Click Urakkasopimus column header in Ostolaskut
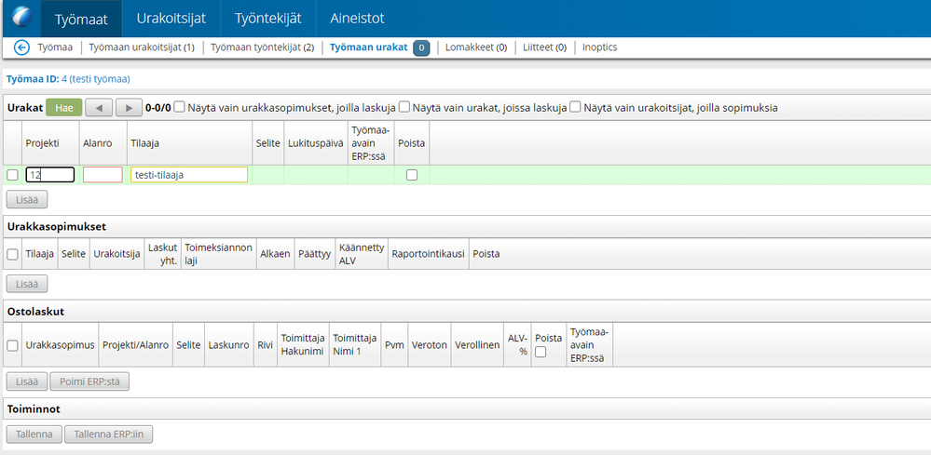The height and width of the screenshot is (455, 931). pos(60,345)
